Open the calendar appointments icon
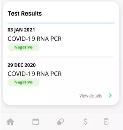123x130 pixels. [36, 122]
